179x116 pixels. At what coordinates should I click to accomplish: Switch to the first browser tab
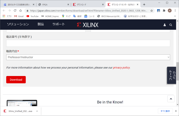(19, 5)
